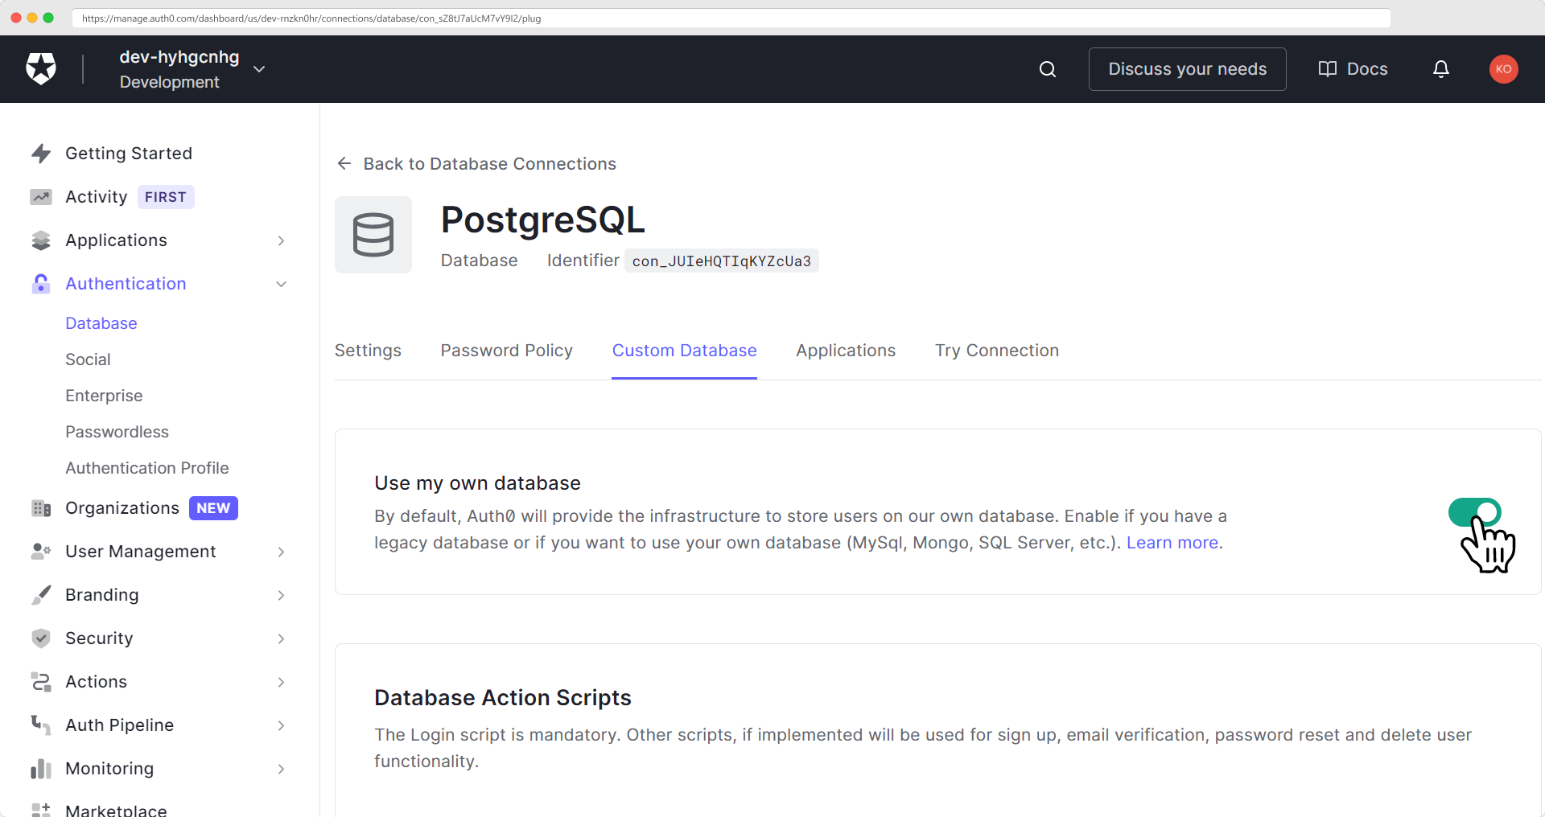Open Passwordless in sidebar
Screen dimensions: 1545x817
point(117,432)
